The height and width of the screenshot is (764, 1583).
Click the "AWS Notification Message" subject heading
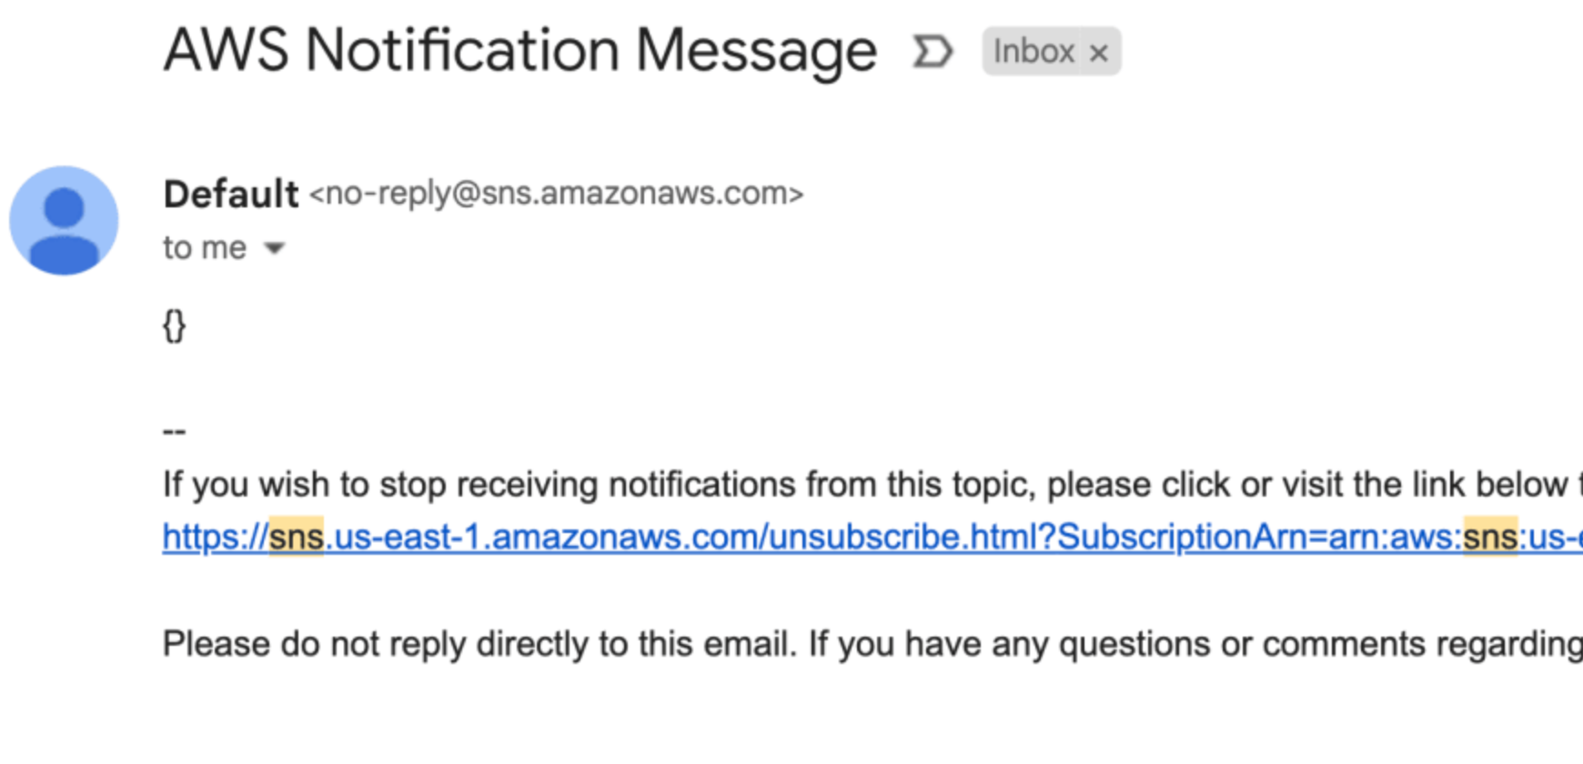click(x=519, y=50)
